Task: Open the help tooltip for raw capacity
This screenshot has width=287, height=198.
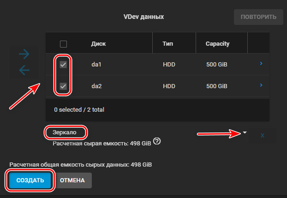Action: tap(157, 141)
